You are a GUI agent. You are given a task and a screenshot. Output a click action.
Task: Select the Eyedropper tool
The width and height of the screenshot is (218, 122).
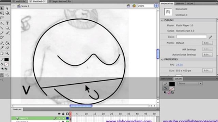(2, 48)
